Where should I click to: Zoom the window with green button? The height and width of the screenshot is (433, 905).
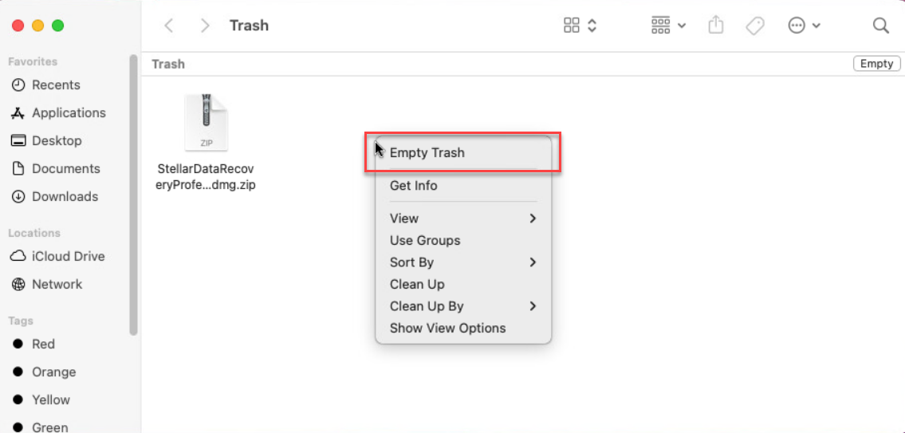click(x=57, y=26)
